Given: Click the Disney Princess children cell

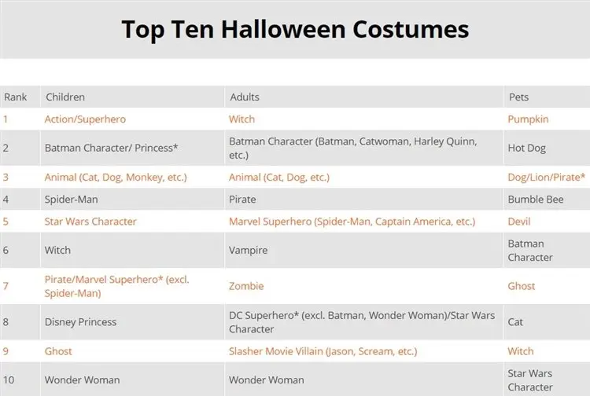Looking at the screenshot, I should point(80,322).
